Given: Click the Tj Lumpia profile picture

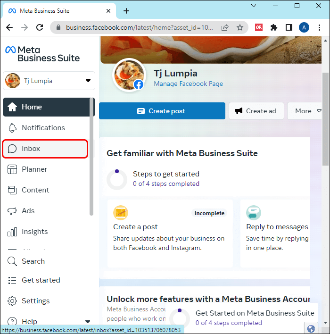Looking at the screenshot, I should (x=129, y=75).
